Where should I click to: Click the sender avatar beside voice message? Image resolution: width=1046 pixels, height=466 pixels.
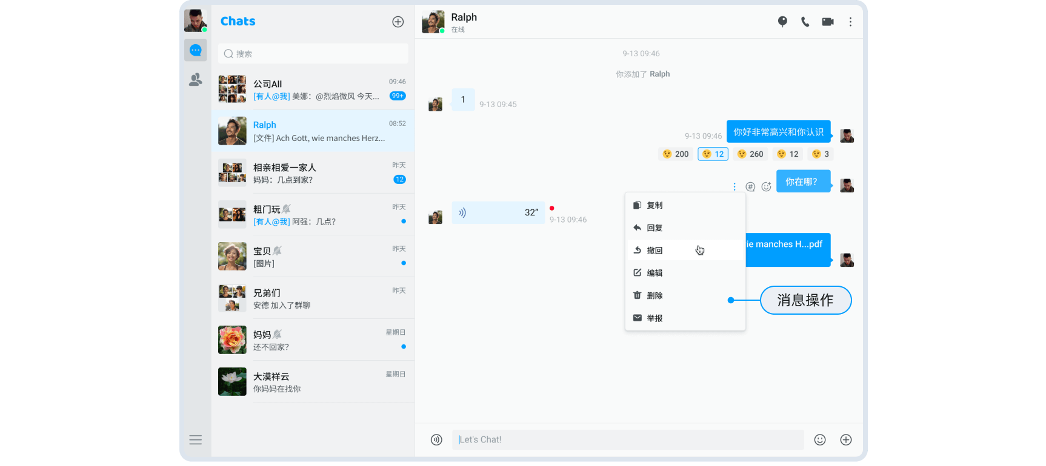coord(435,217)
